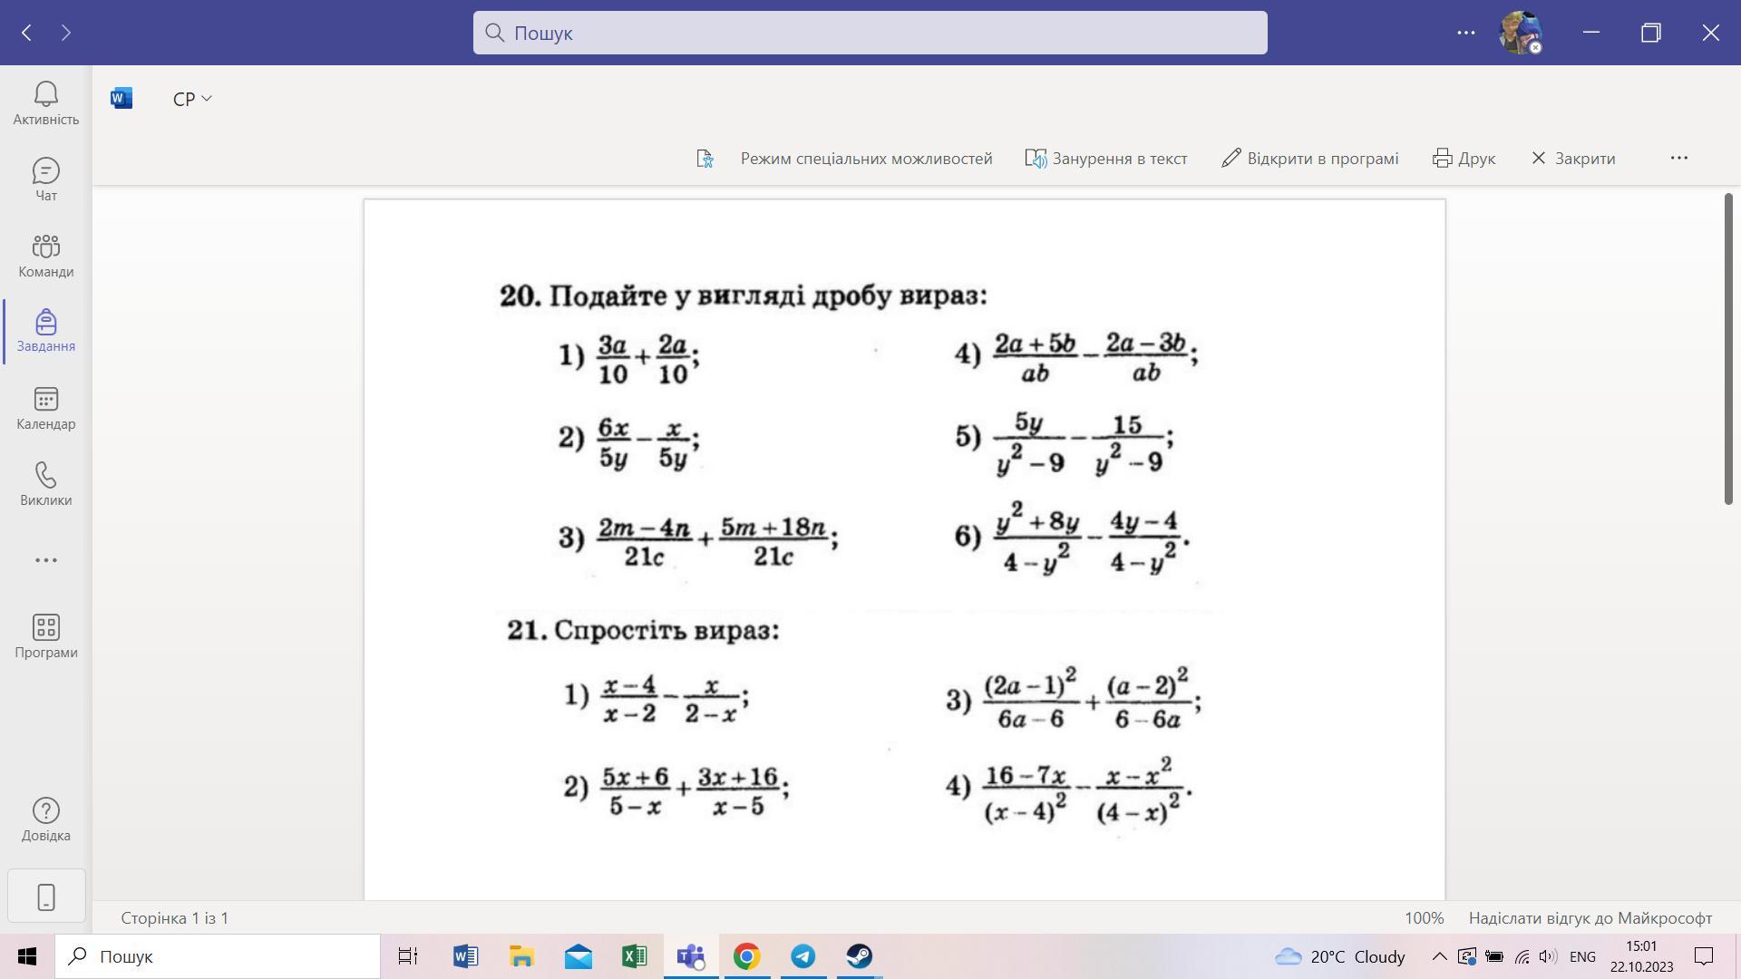This screenshot has height=979, width=1741.
Task: Expand the CP file name dropdown
Action: pos(192,99)
